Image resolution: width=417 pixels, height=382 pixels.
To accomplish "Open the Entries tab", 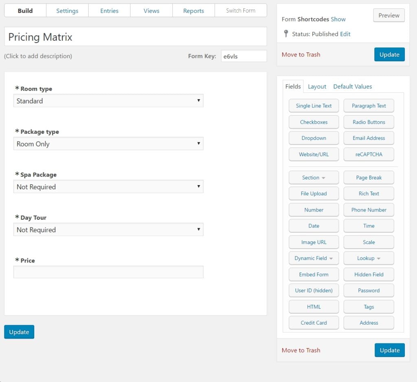I will pyautogui.click(x=109, y=11).
